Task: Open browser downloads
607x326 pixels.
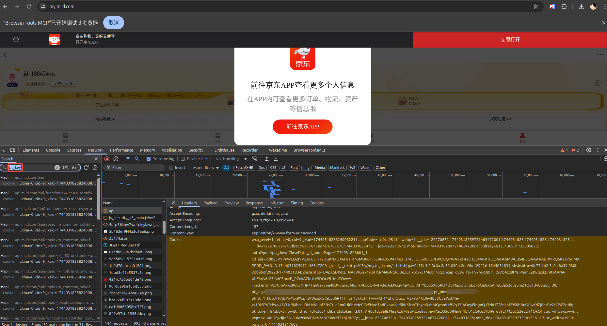Action: (582, 7)
